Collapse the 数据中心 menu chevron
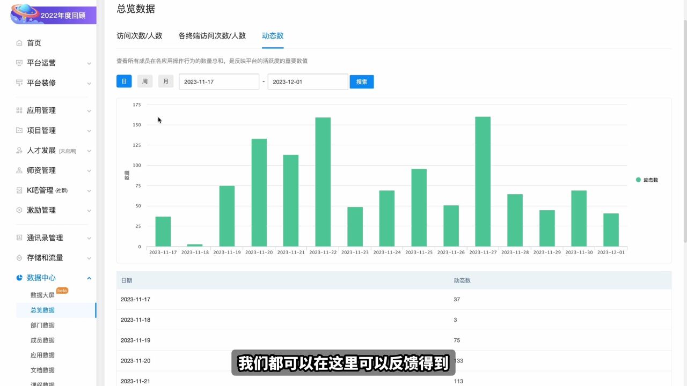687x386 pixels. [89, 278]
